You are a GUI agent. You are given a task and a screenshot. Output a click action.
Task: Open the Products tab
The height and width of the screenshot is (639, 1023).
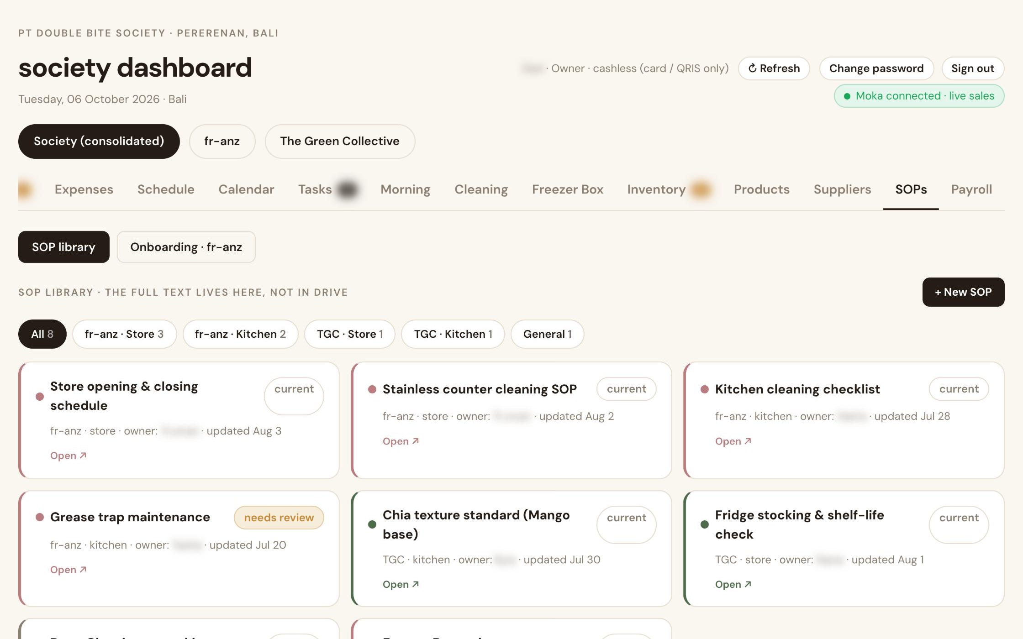tap(761, 189)
